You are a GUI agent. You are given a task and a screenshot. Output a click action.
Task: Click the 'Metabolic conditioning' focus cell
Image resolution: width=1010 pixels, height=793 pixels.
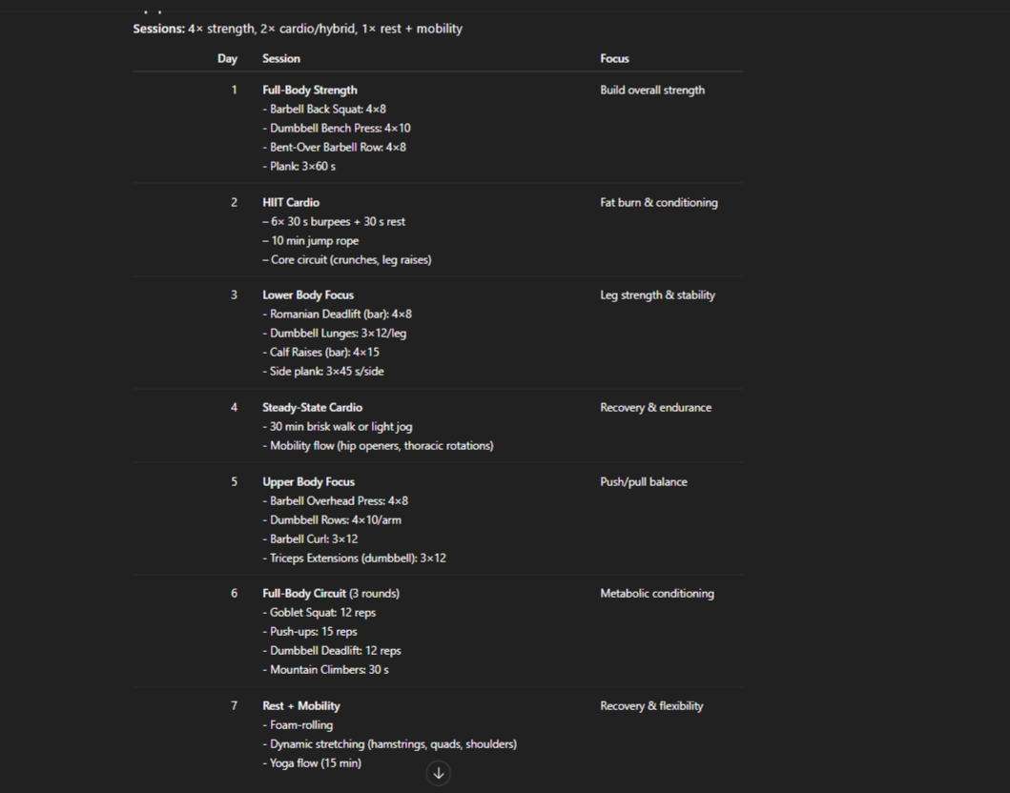click(656, 593)
